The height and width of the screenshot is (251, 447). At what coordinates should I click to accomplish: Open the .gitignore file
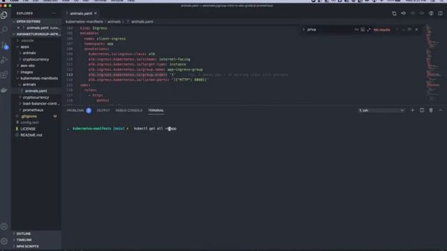36,116
